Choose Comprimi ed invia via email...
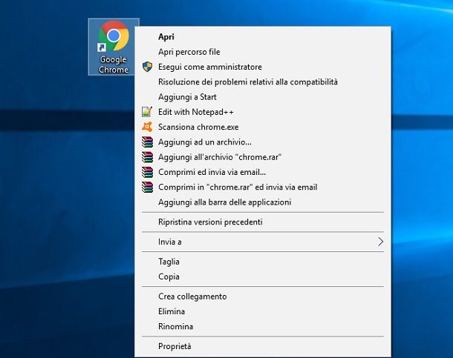453x358 pixels. pos(263,172)
